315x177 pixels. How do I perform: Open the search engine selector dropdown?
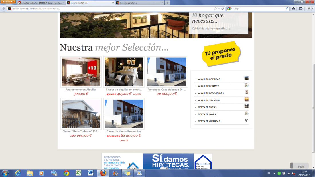coord(229,9)
